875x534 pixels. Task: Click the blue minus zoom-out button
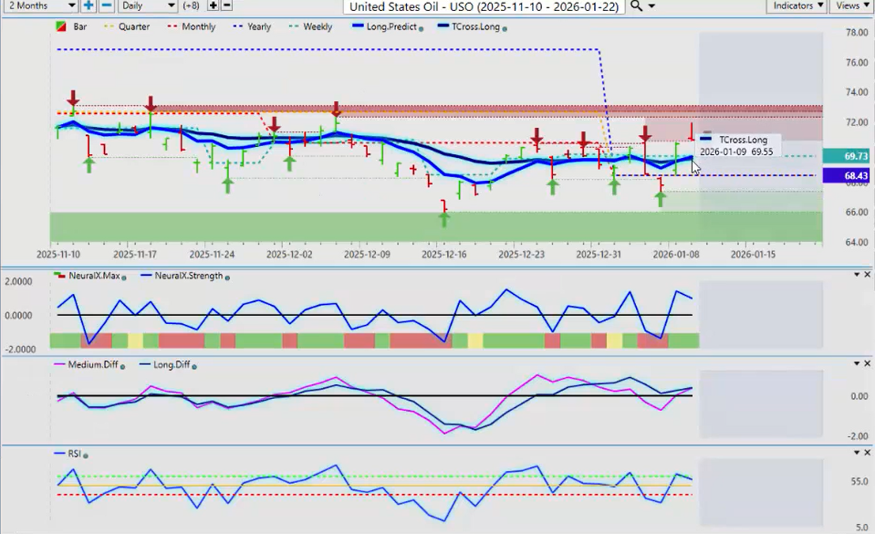(x=106, y=5)
